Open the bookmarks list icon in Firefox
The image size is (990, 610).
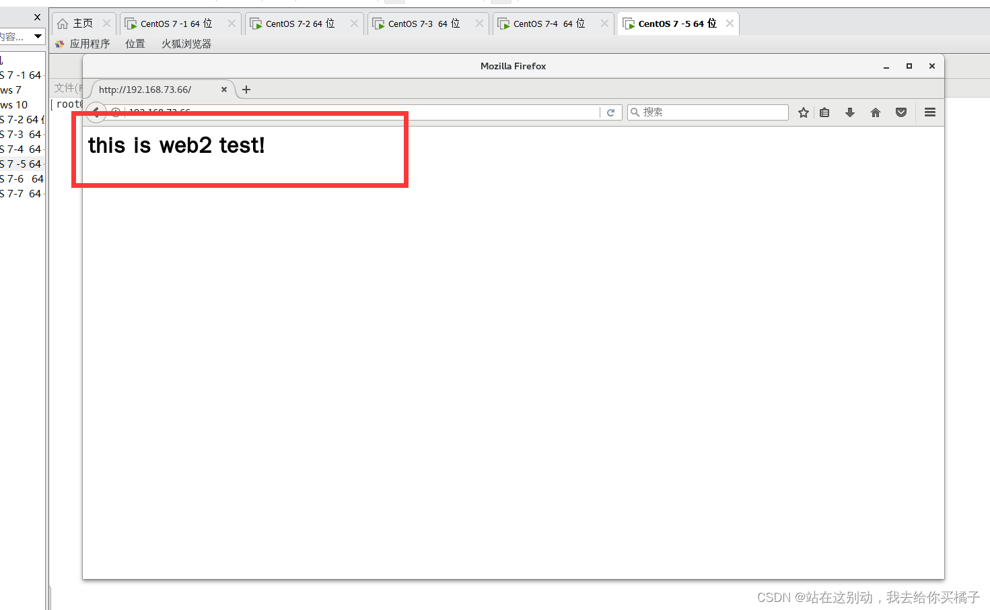(x=824, y=112)
